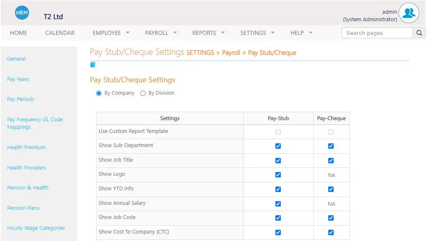Screen dimensions: 426x241
Task: Open the admin user profile avatar
Action: point(409,13)
